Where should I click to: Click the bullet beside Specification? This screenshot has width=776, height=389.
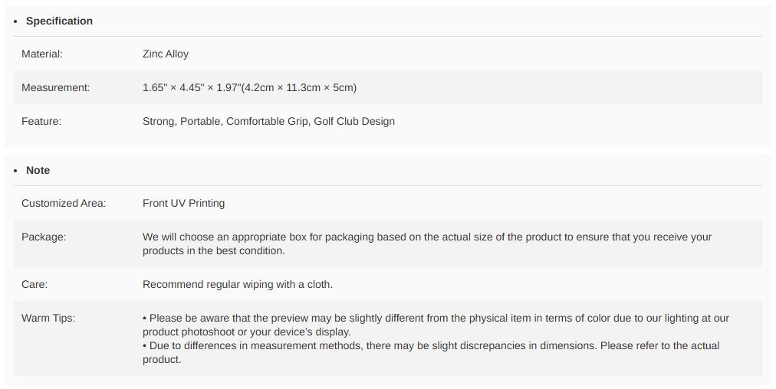[x=15, y=21]
